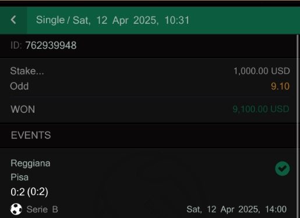Click the ID: label text
300x218 pixels.
pos(16,45)
